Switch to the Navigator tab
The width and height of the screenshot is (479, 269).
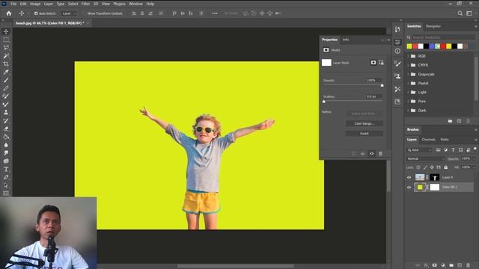click(433, 26)
